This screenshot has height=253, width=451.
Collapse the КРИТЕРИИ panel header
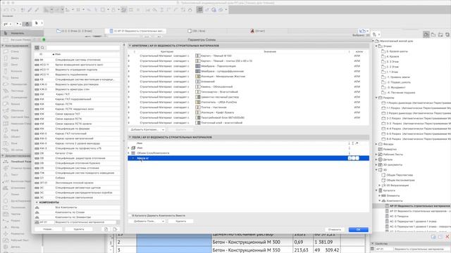[x=130, y=46]
